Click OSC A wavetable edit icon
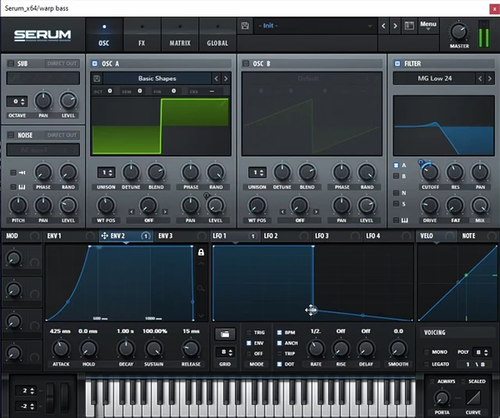This screenshot has width=500, height=418. click(97, 79)
